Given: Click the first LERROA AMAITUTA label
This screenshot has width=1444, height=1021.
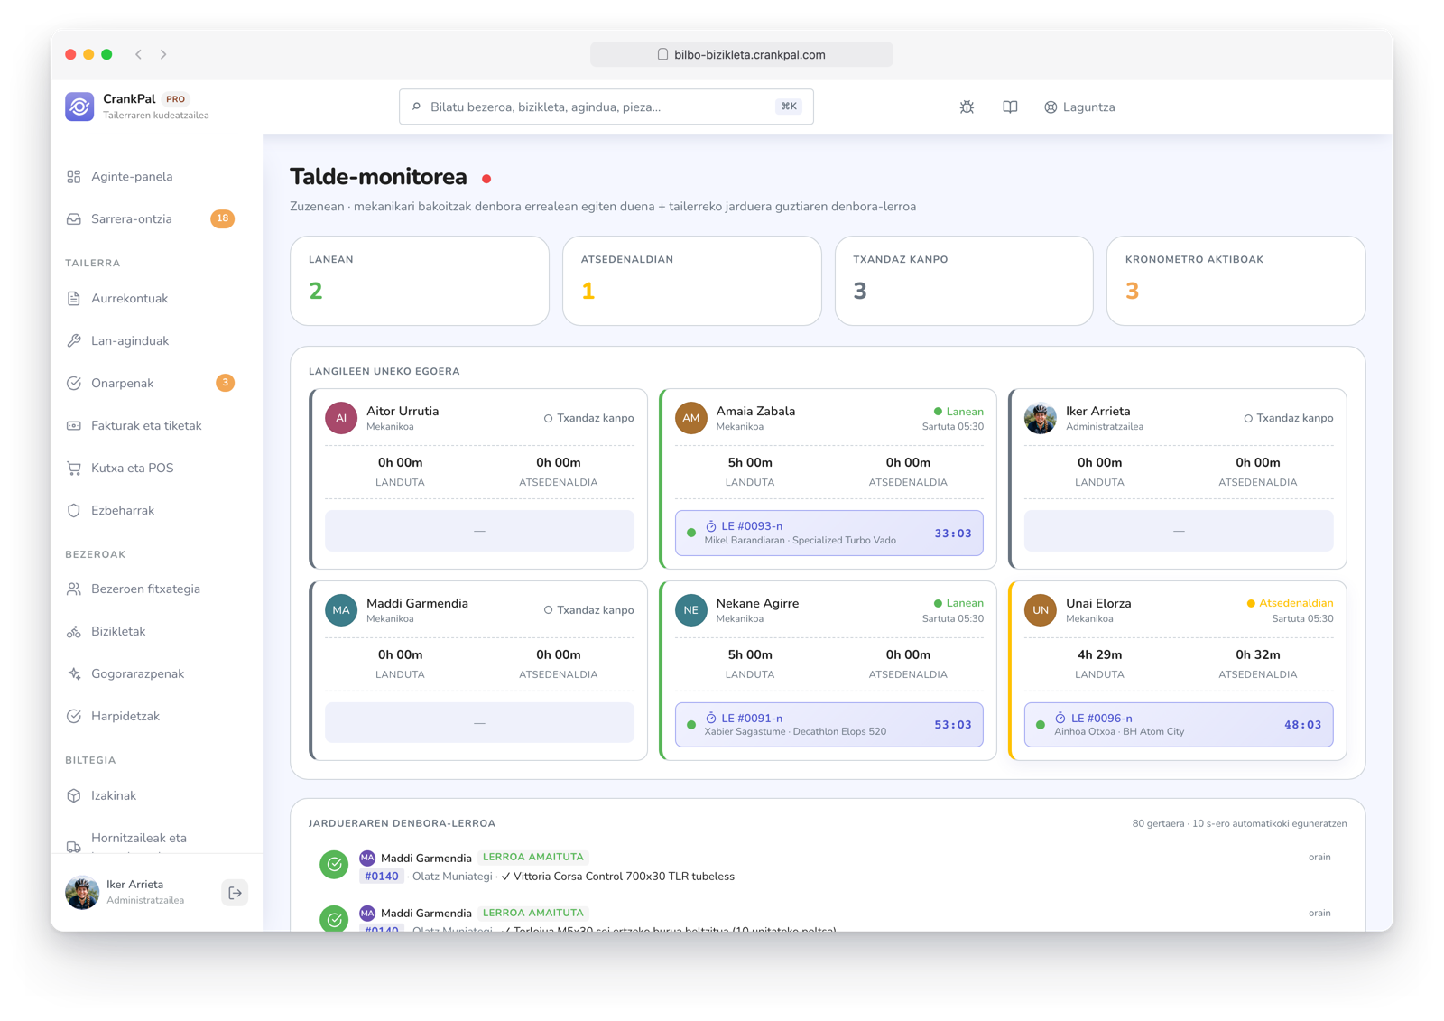Looking at the screenshot, I should (x=532, y=857).
